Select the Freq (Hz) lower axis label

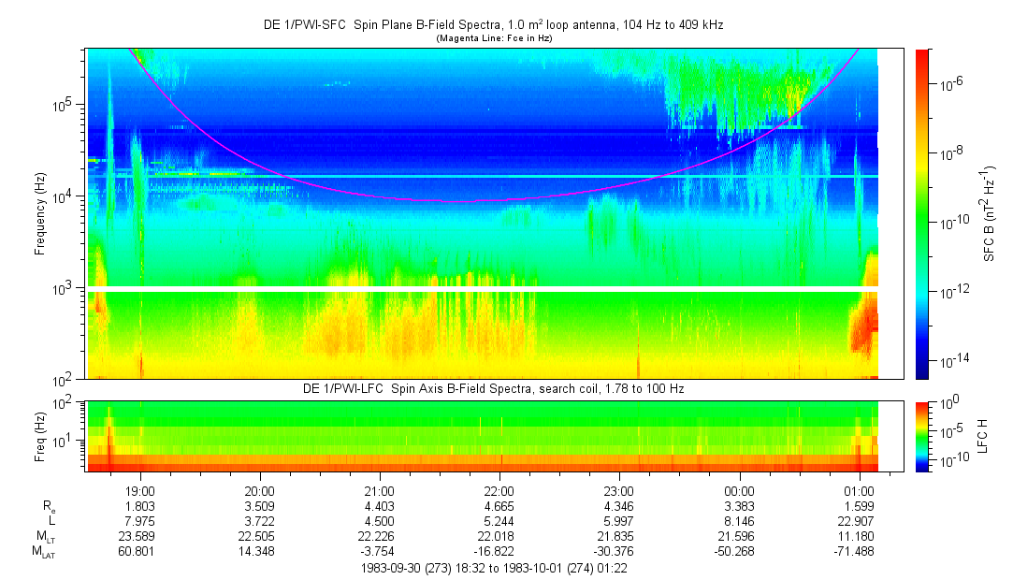pos(40,436)
